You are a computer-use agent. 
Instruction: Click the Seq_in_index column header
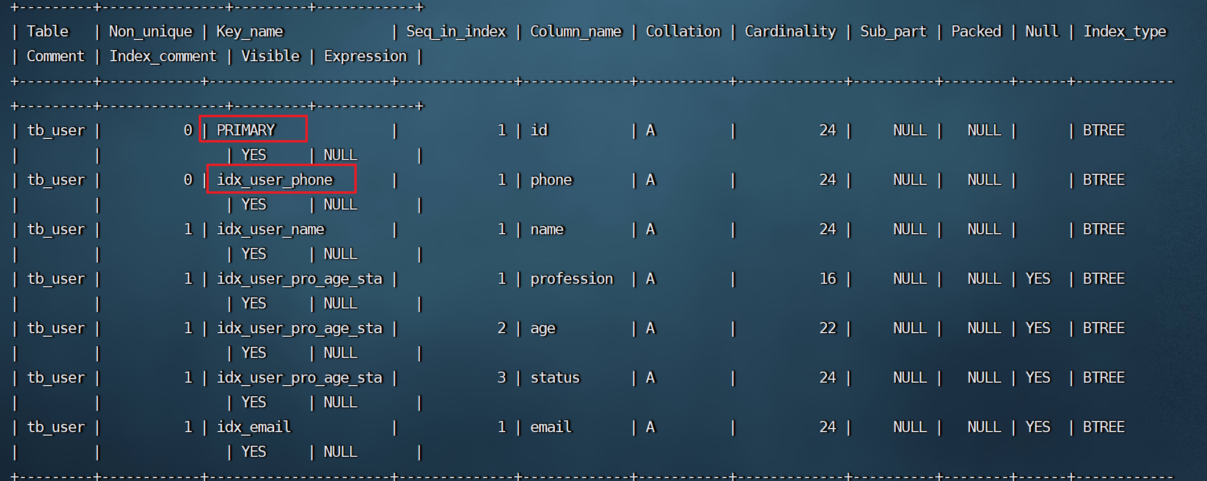456,32
